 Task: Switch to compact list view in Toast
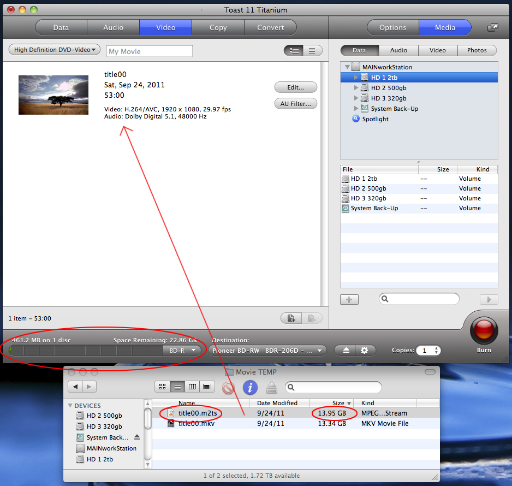(312, 51)
